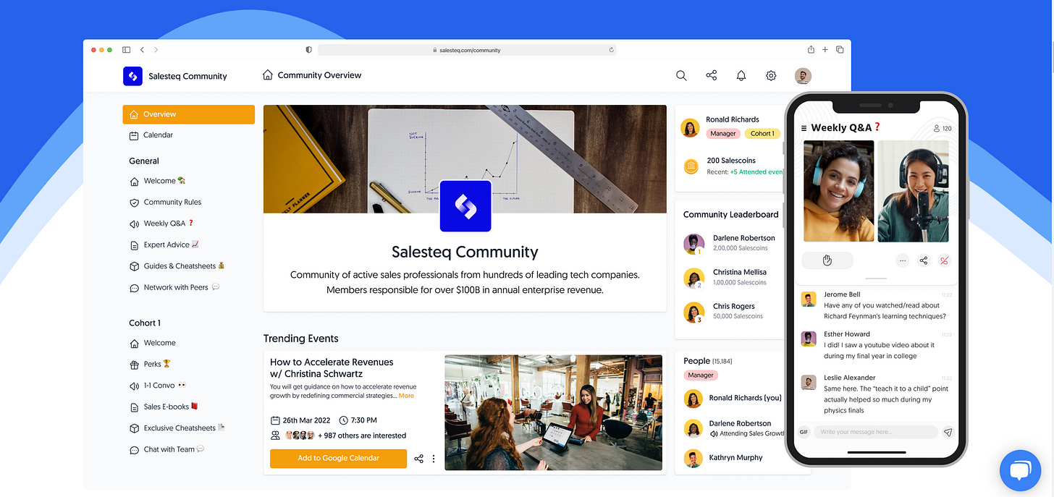Open Chat with Team channel

(167, 449)
